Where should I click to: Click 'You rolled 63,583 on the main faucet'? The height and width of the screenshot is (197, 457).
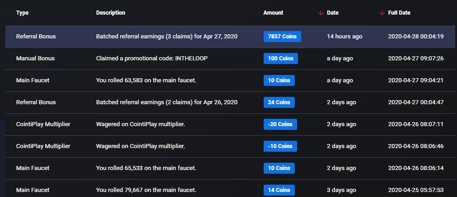(x=146, y=80)
